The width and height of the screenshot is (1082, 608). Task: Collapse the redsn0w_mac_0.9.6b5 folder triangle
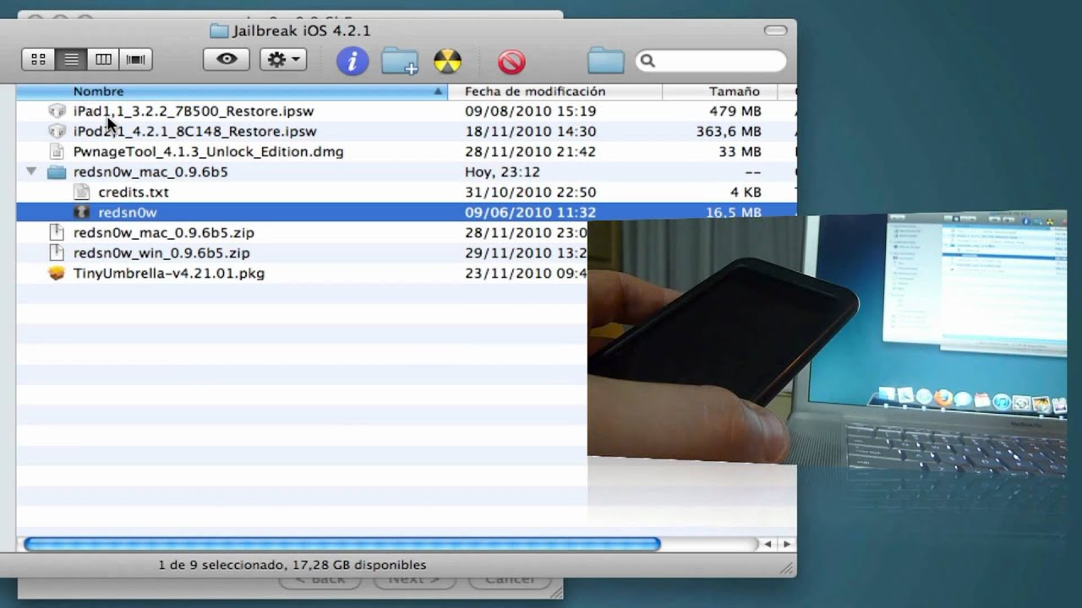pyautogui.click(x=31, y=171)
